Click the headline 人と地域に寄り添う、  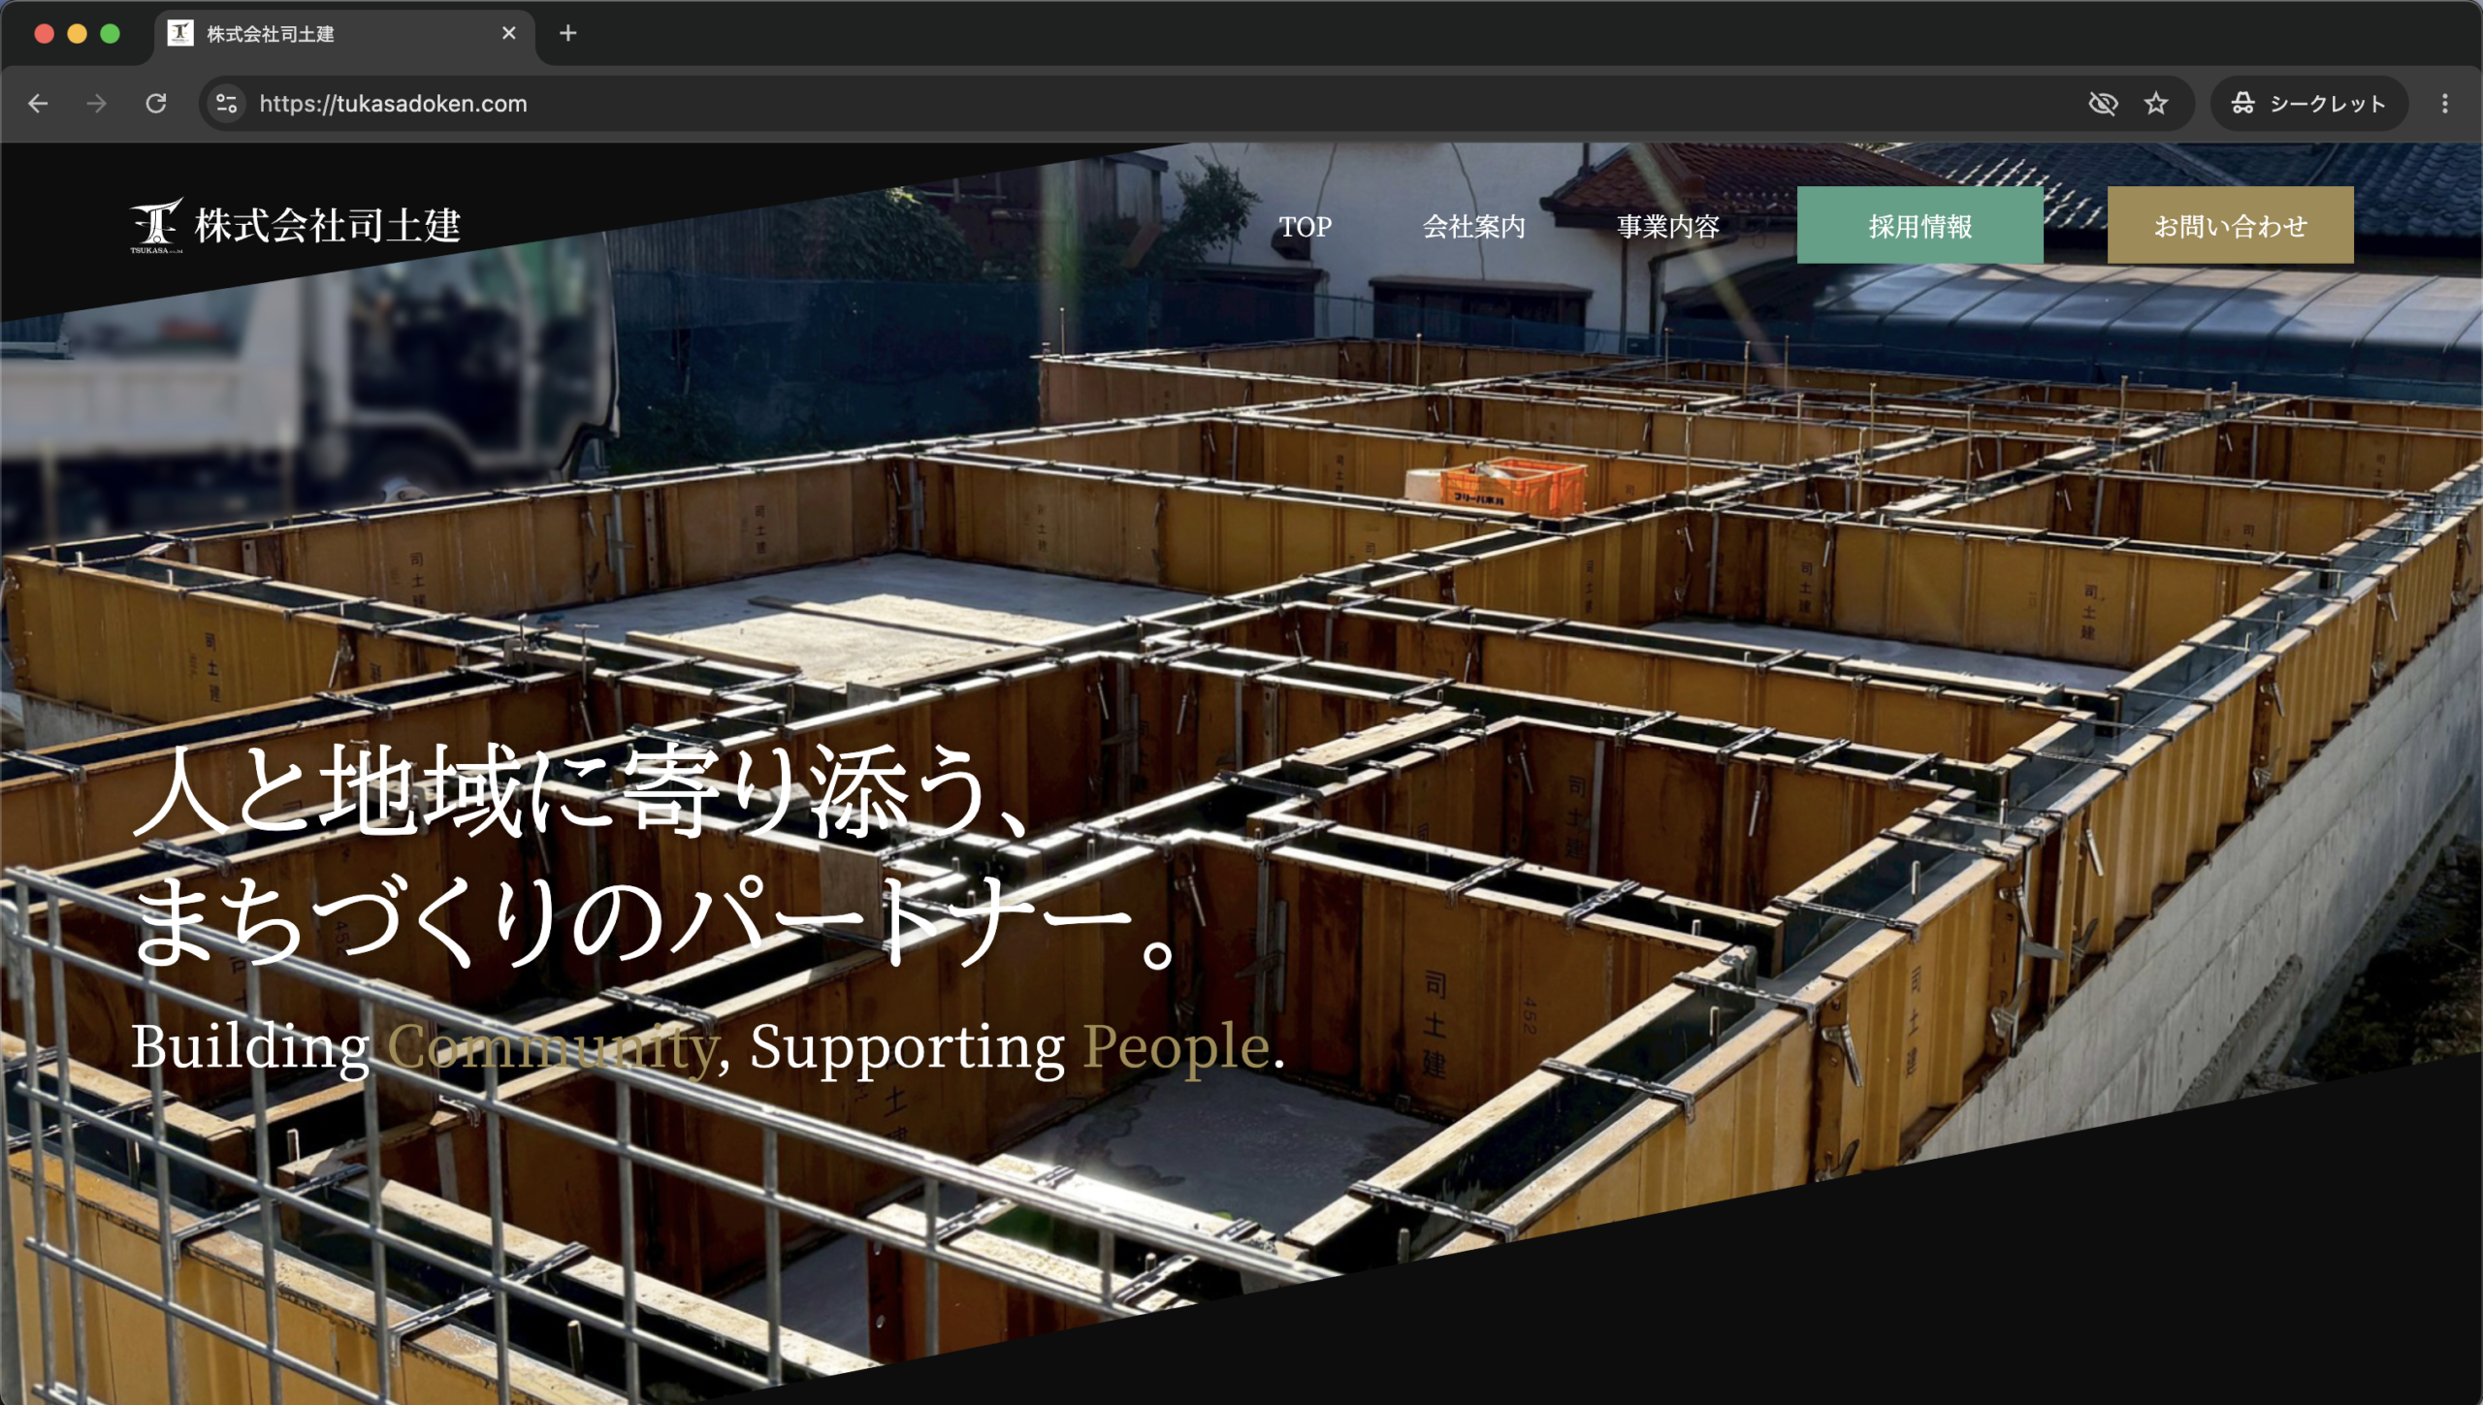click(582, 790)
